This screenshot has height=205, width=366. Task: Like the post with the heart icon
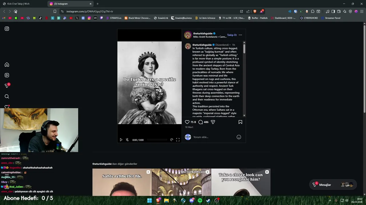coord(187,122)
